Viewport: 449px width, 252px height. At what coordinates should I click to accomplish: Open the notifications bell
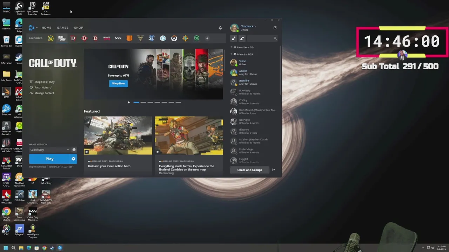click(x=220, y=28)
